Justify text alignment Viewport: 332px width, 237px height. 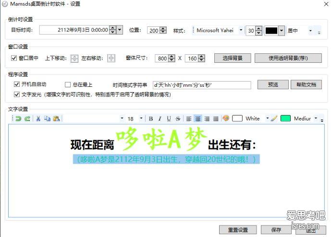pyautogui.click(x=216, y=119)
